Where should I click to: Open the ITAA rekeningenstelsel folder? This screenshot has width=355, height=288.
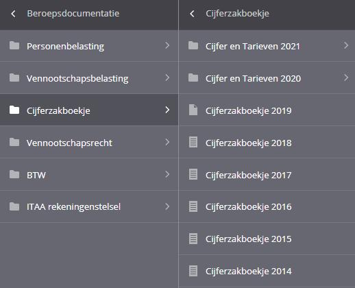coord(89,206)
